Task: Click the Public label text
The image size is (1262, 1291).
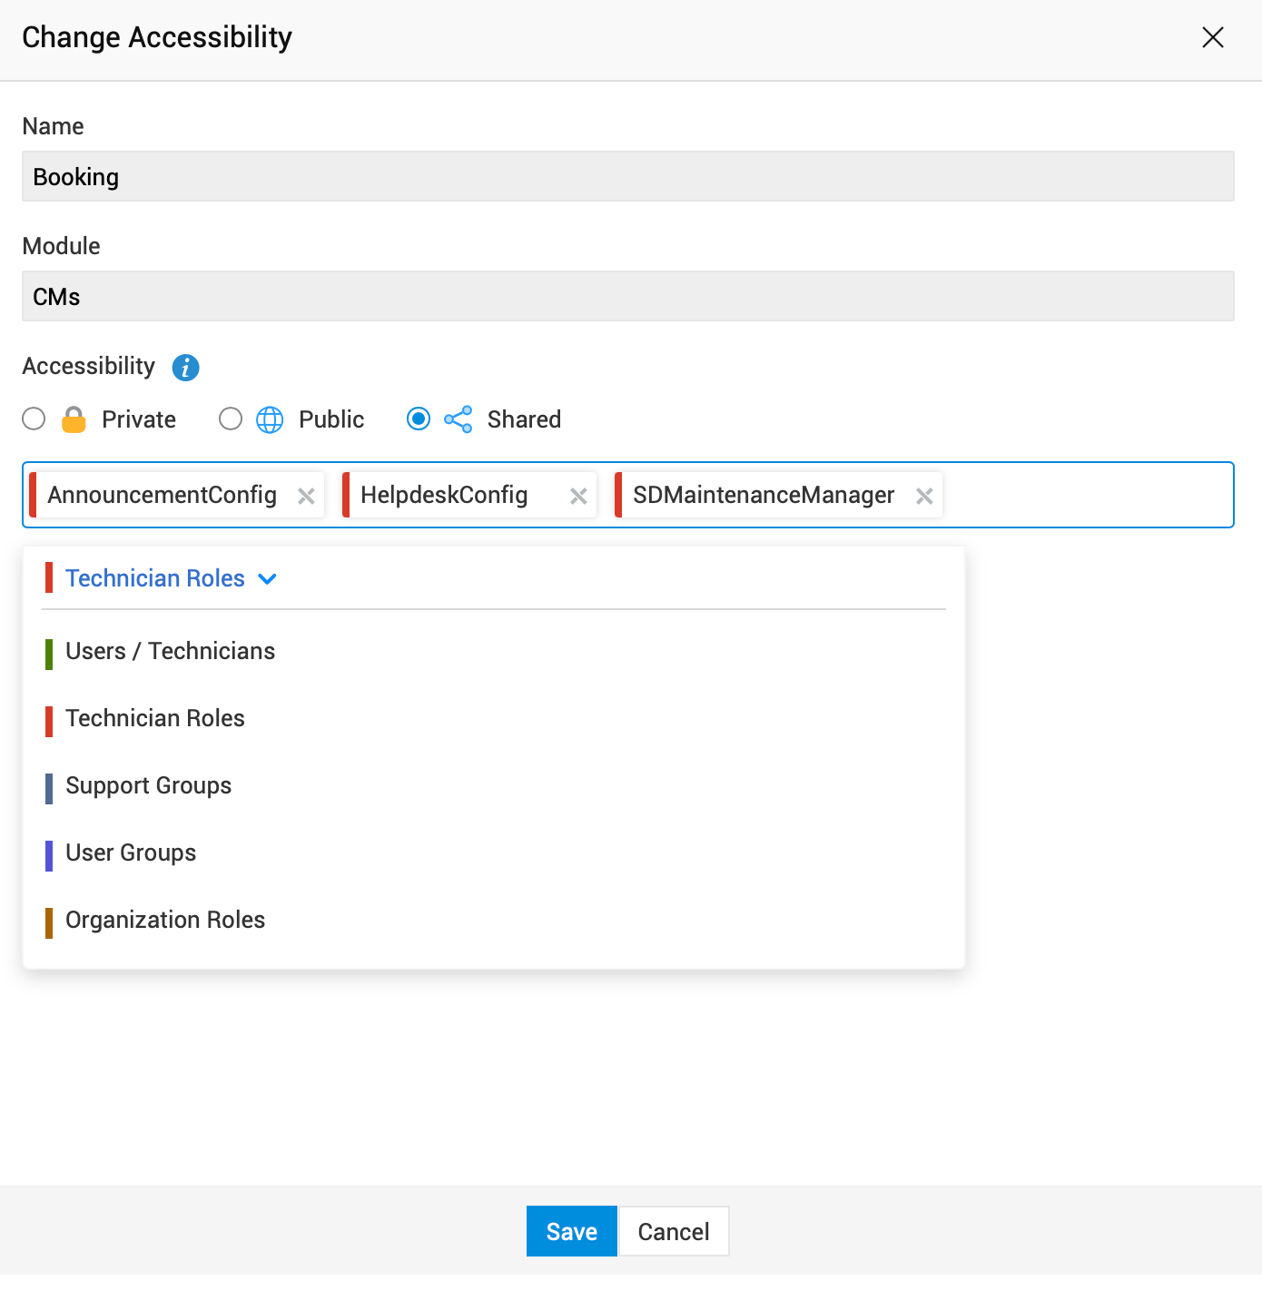Action: pos(331,419)
